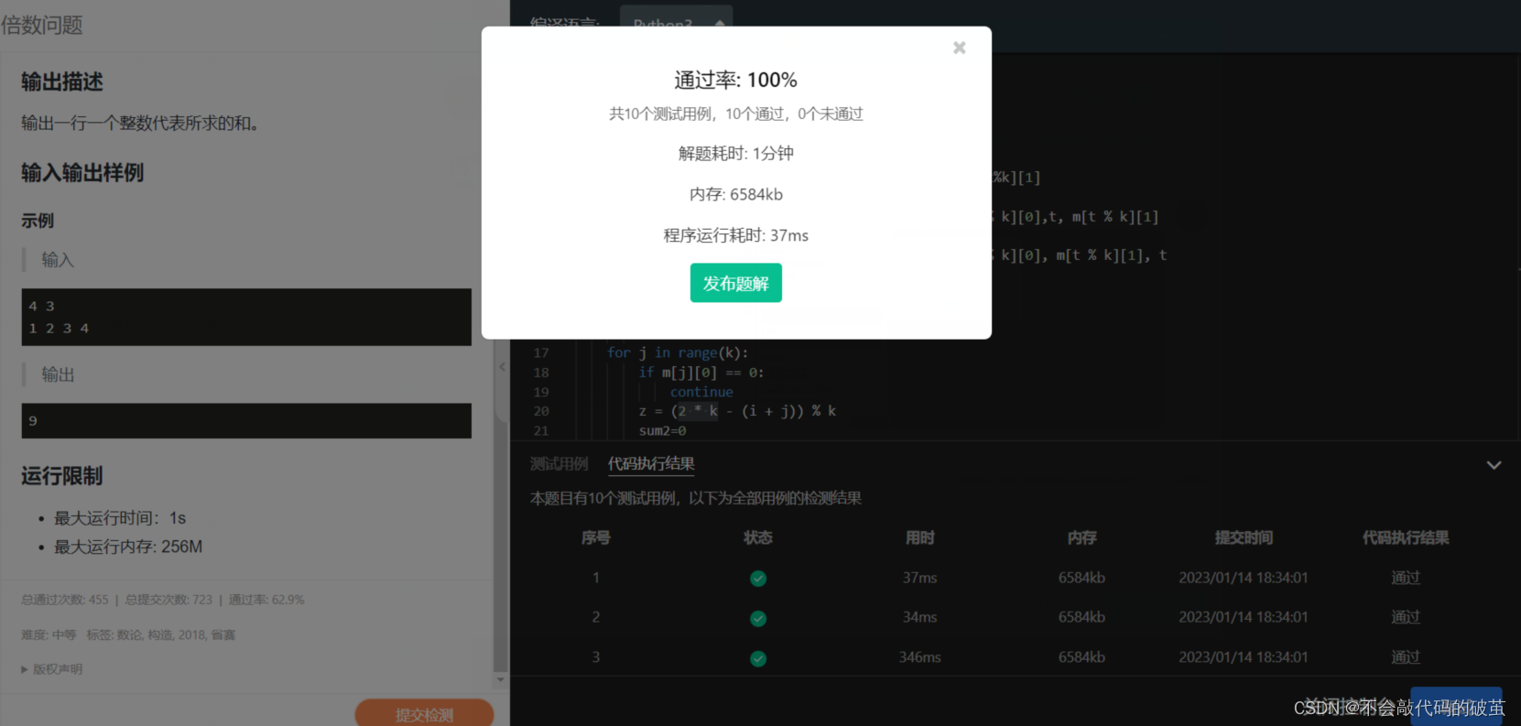Click the 总通过次数: 455 statistic

pos(65,600)
